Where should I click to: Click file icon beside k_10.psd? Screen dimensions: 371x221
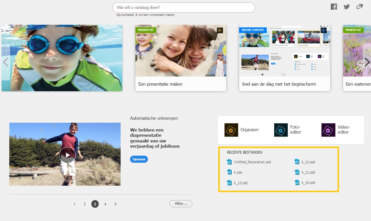pyautogui.click(x=297, y=182)
